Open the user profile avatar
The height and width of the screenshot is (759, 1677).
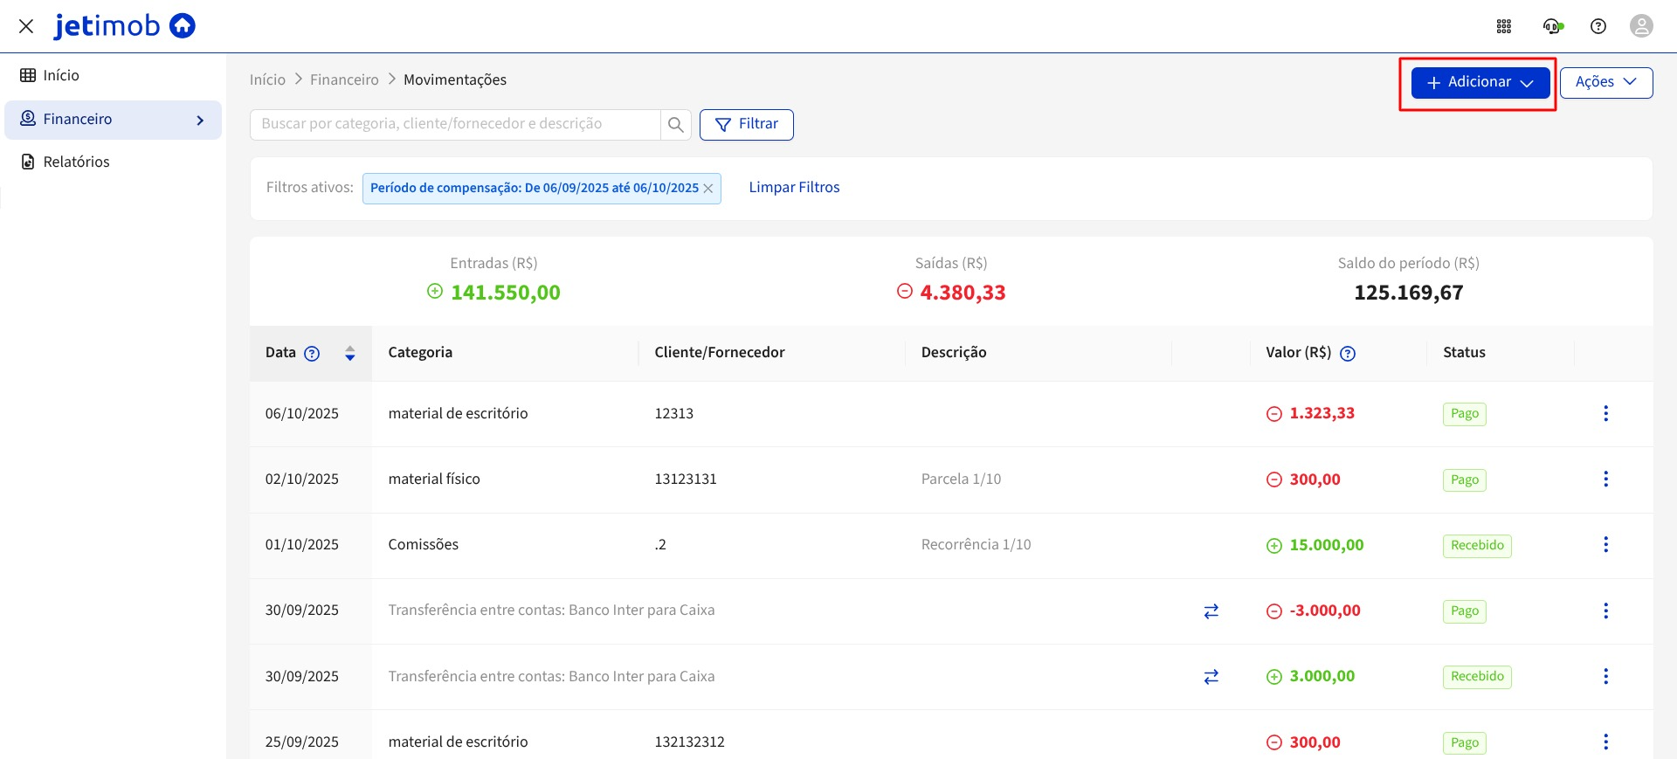tap(1641, 26)
